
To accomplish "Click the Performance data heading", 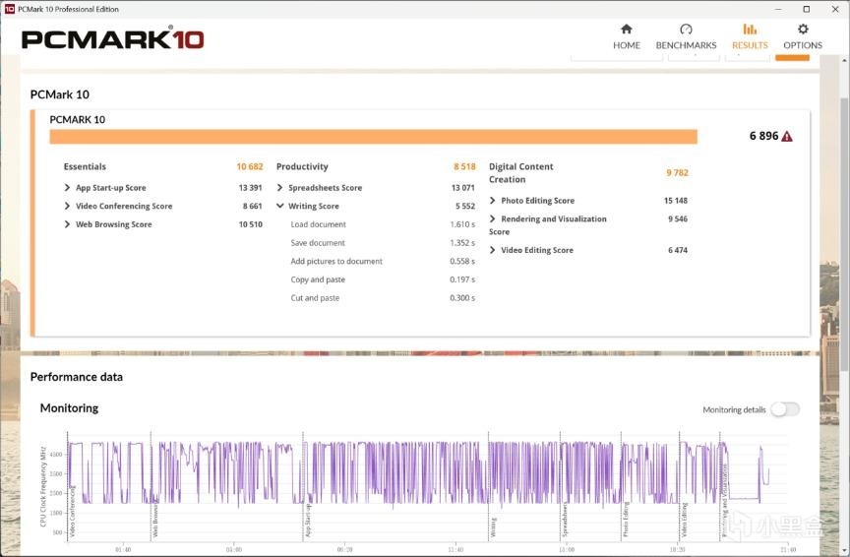I will (77, 377).
